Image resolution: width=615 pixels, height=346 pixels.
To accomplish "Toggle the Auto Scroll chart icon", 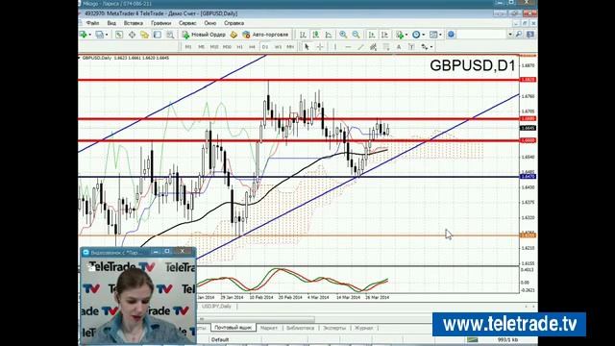I will (x=372, y=35).
